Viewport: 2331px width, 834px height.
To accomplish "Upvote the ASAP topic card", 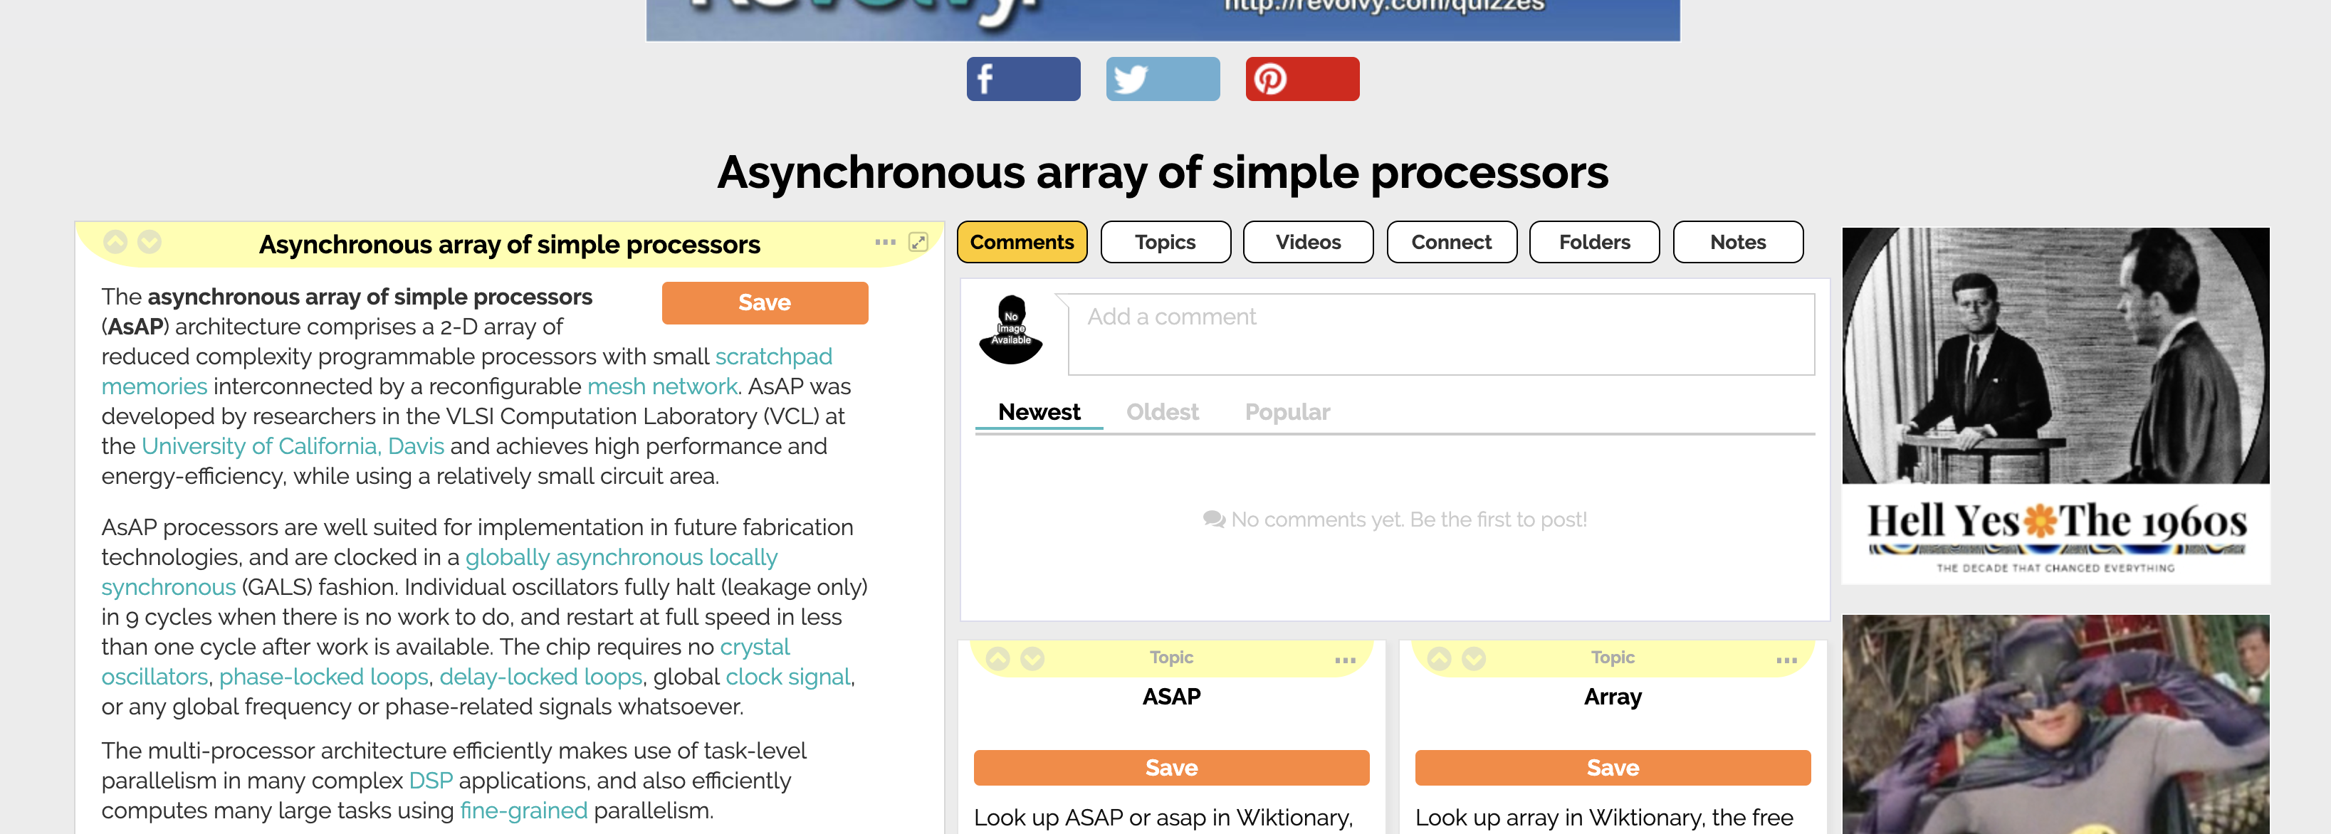I will (997, 658).
